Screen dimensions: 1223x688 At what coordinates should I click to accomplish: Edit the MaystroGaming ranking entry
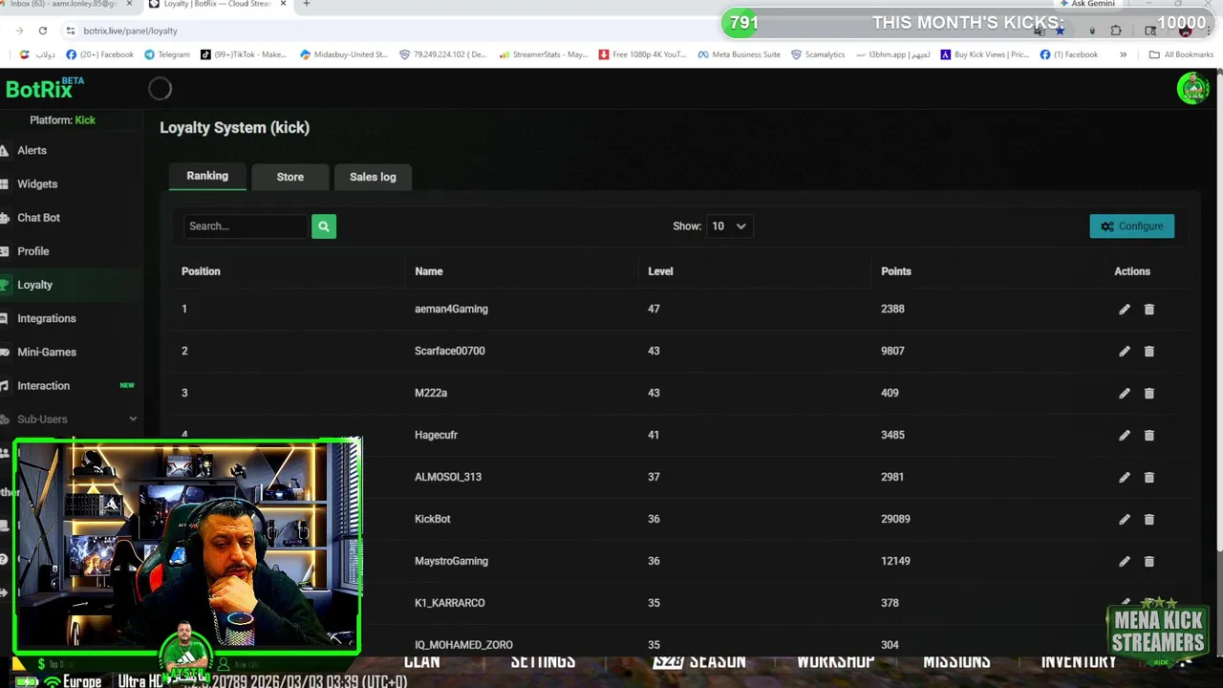[x=1125, y=561]
